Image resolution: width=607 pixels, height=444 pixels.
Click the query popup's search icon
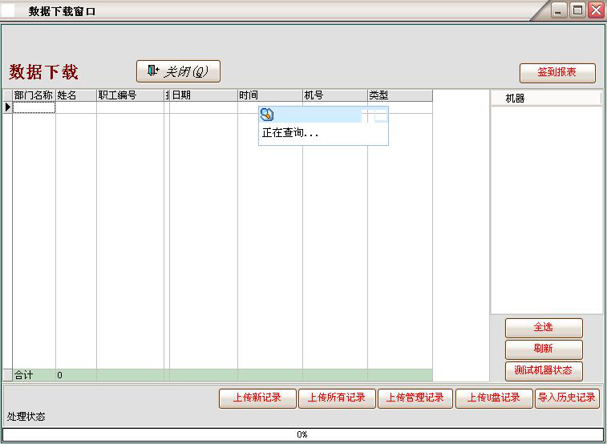coord(267,115)
